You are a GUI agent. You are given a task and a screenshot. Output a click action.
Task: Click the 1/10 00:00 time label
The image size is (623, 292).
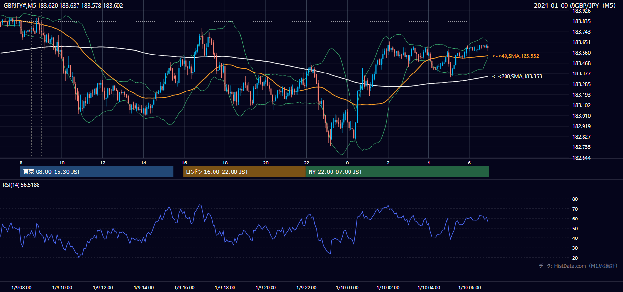point(347,288)
